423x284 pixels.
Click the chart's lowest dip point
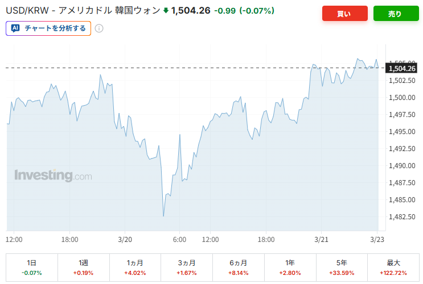[163, 216]
